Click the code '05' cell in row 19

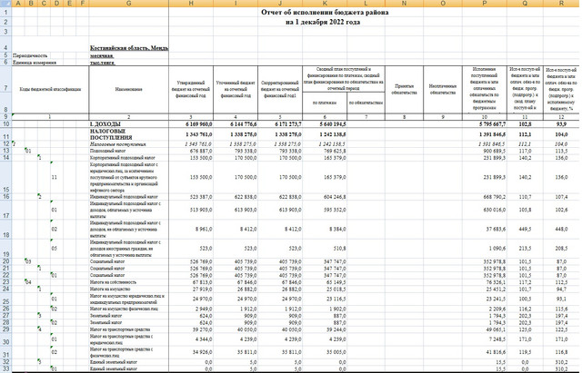tap(55, 248)
